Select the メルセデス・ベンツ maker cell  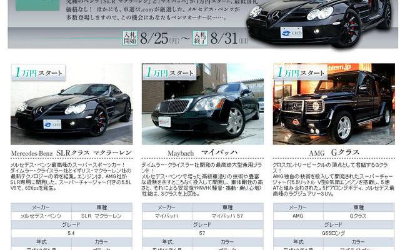[41, 216]
